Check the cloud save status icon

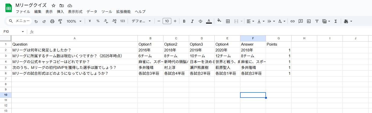pyautogui.click(x=70, y=5)
